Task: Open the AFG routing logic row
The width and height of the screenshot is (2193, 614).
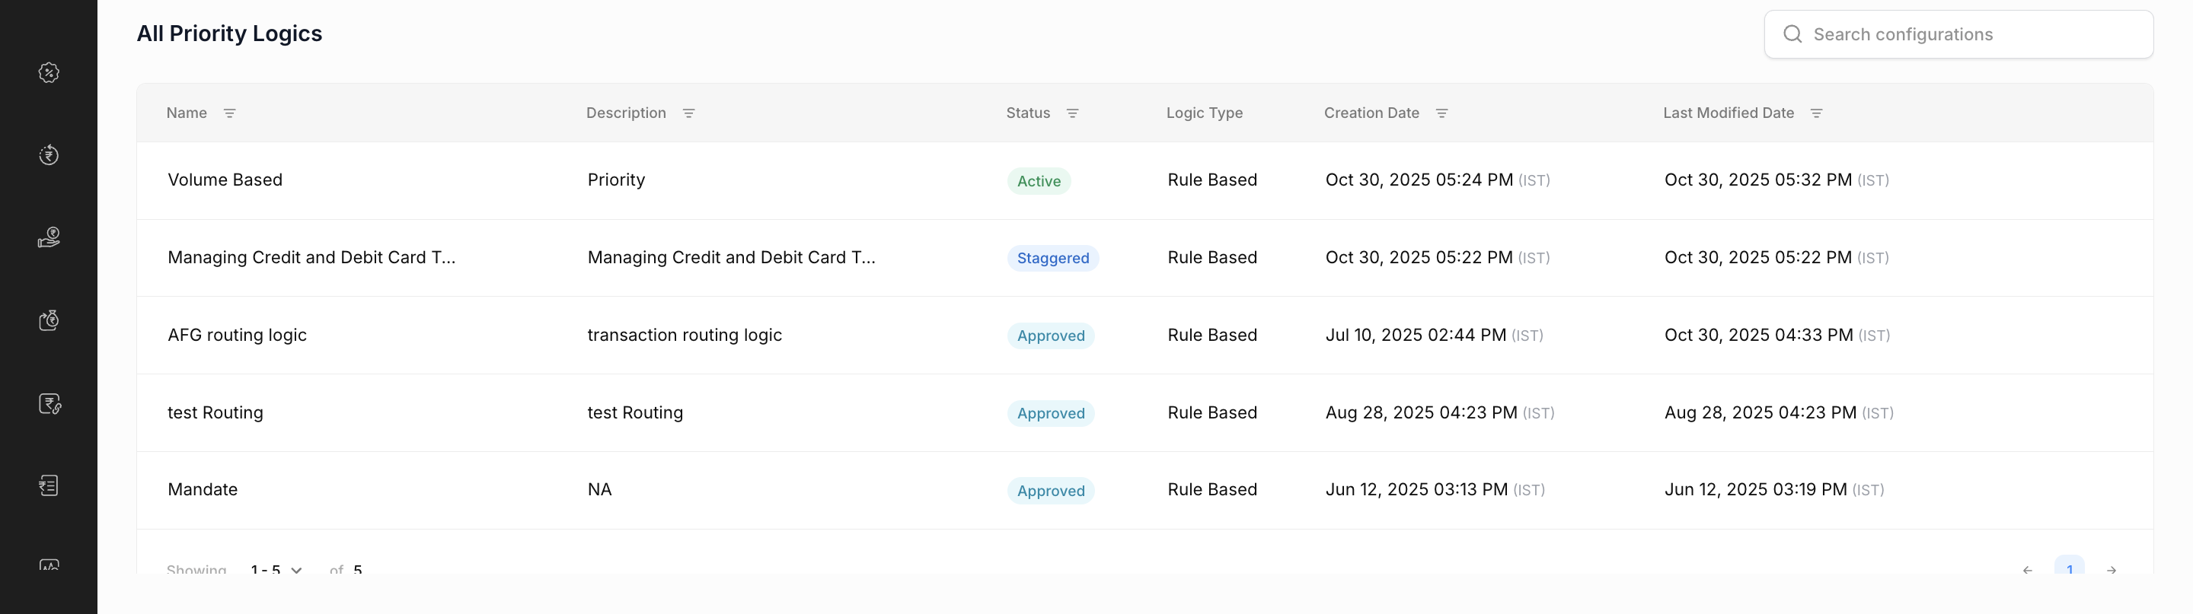Action: [x=237, y=335]
